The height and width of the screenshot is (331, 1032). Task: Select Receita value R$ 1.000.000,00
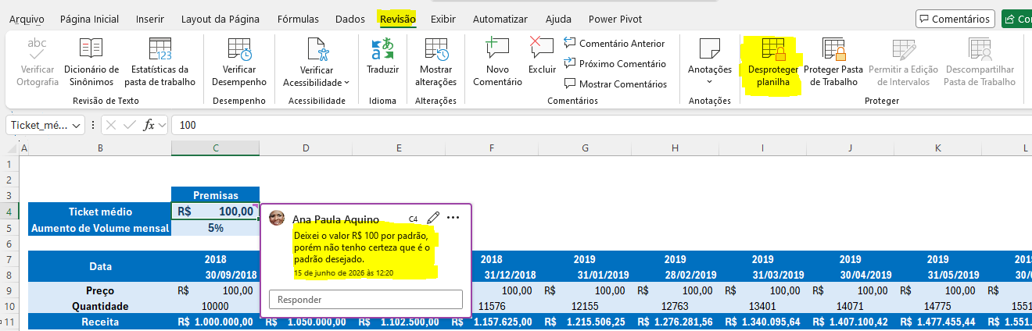click(x=216, y=322)
